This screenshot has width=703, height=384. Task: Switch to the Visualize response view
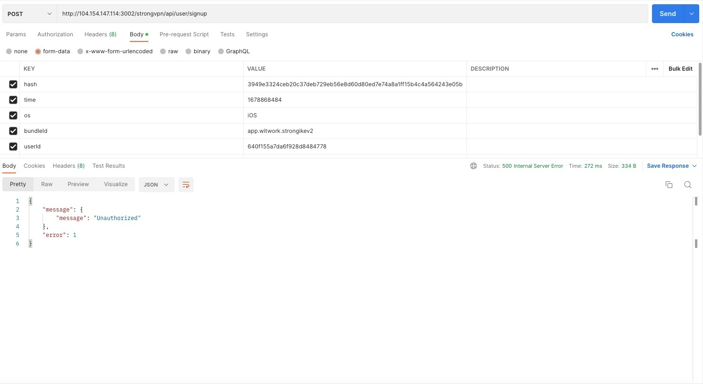click(116, 184)
